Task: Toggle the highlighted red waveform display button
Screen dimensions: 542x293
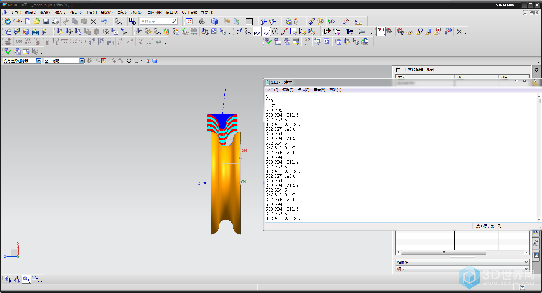Action: 381,31
